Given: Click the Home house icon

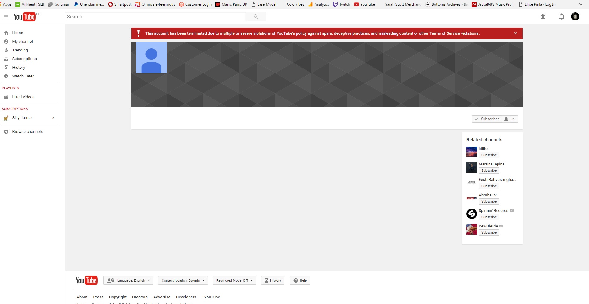Looking at the screenshot, I should pyautogui.click(x=6, y=33).
